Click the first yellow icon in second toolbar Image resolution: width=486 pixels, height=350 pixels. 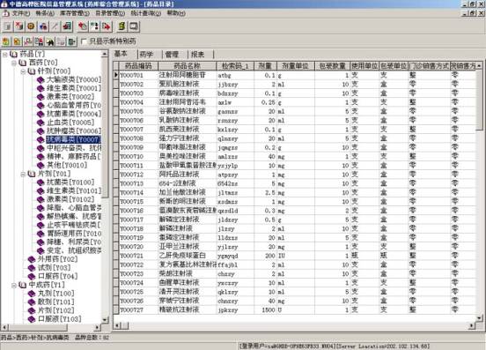point(6,41)
